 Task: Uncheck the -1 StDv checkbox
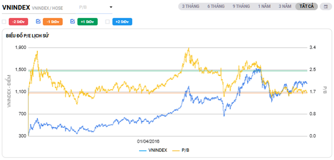pos(38,22)
